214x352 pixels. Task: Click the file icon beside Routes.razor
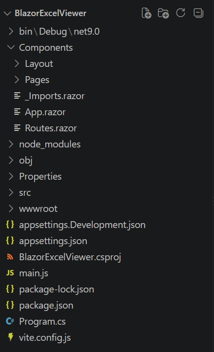17,128
